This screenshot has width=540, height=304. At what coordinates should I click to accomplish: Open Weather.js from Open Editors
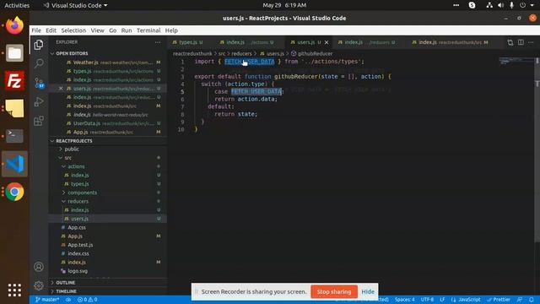tap(109, 62)
